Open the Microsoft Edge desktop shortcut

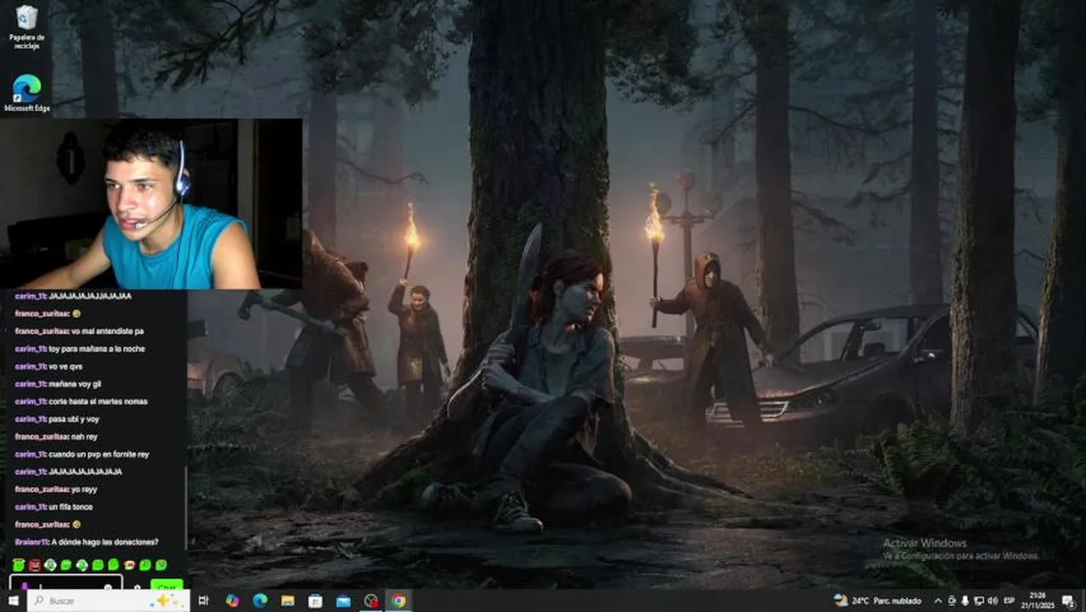pyautogui.click(x=26, y=93)
